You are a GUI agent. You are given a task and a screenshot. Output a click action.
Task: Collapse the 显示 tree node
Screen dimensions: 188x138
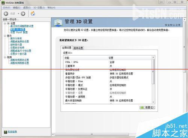click(x=5, y=36)
